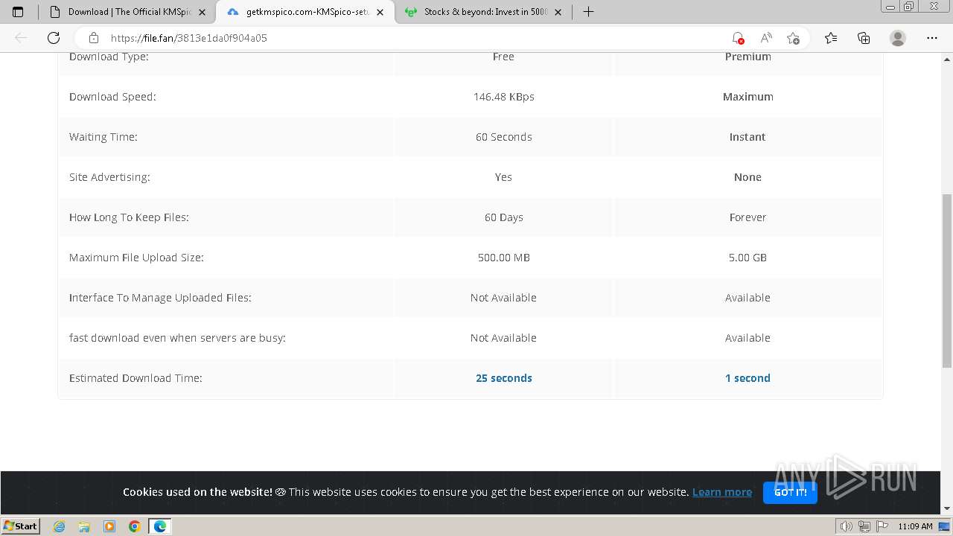Click the page vertical scrollbar thumb
Viewport: 953px width, 536px height.
coord(946,280)
